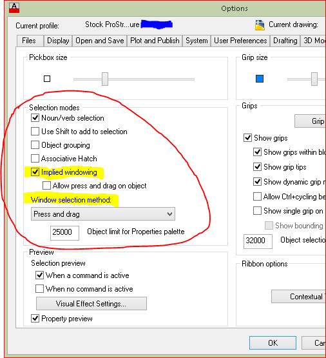This screenshot has width=326, height=358.
Task: Select the User Preferences tab
Action: (x=240, y=41)
